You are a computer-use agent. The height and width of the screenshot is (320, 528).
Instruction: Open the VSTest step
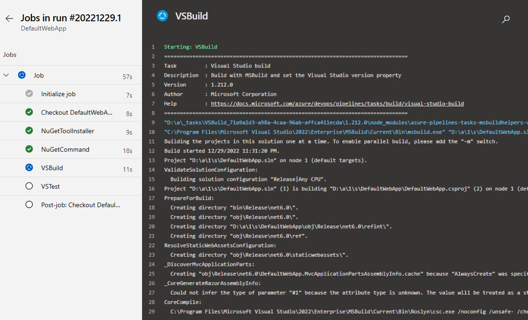click(71, 186)
